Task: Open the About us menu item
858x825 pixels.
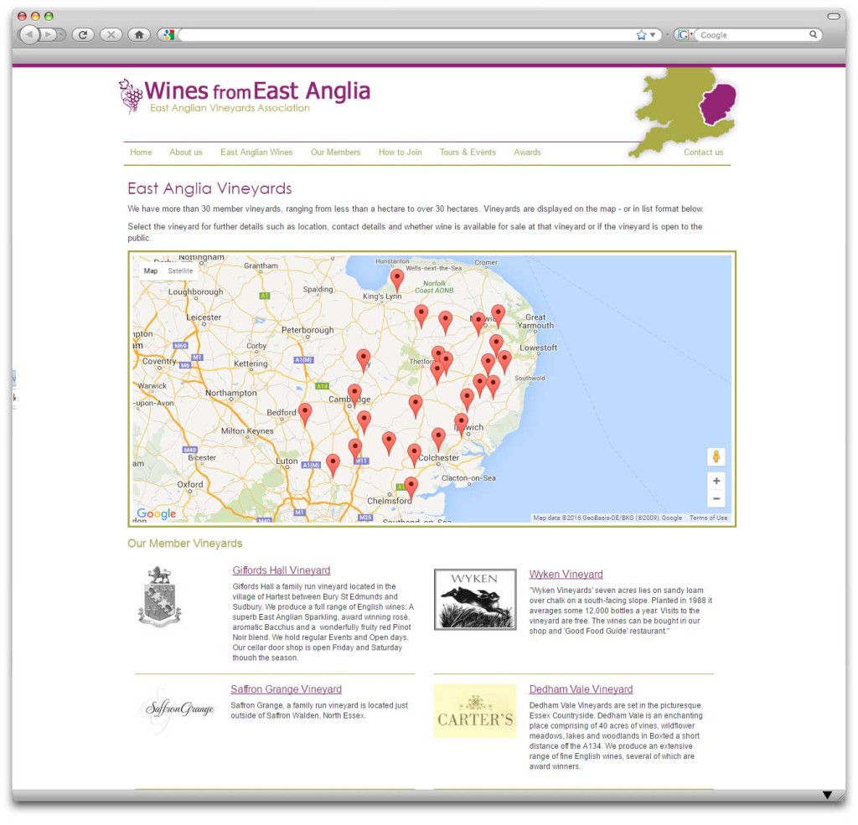Action: (x=185, y=152)
